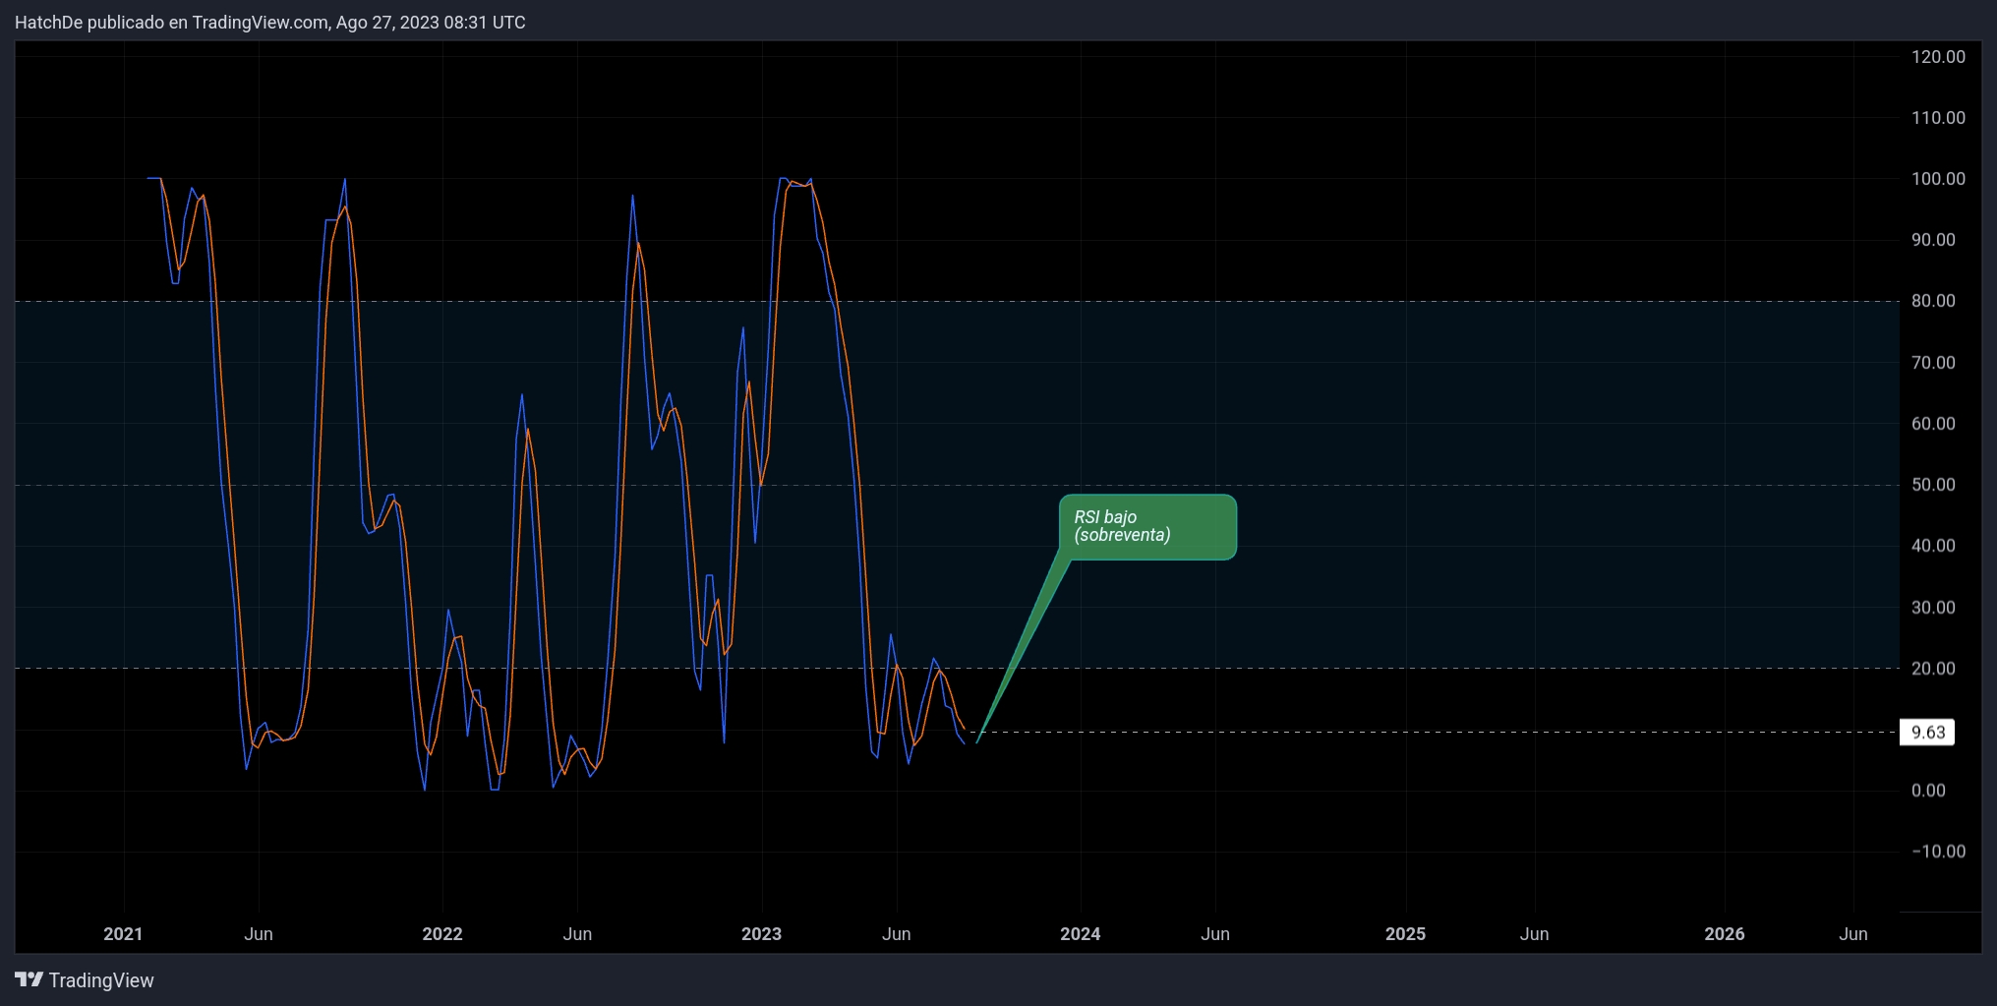This screenshot has height=1006, width=1997.
Task: Click the 120.00 price axis label
Action: 1938,57
